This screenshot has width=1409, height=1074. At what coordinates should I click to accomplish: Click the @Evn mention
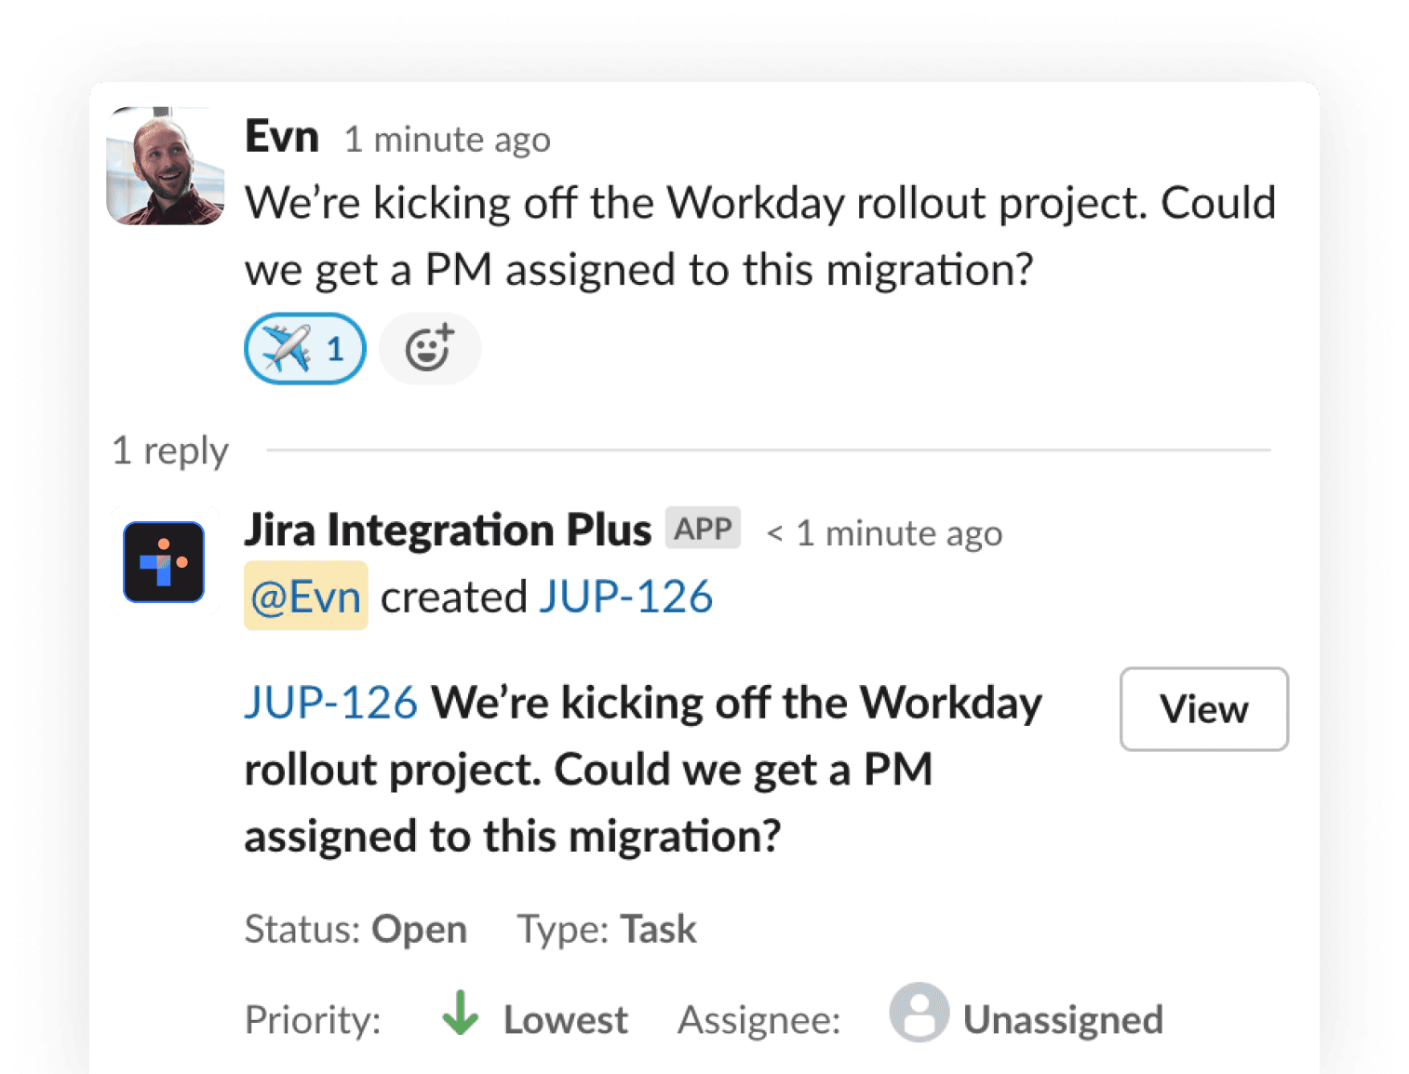click(x=306, y=597)
